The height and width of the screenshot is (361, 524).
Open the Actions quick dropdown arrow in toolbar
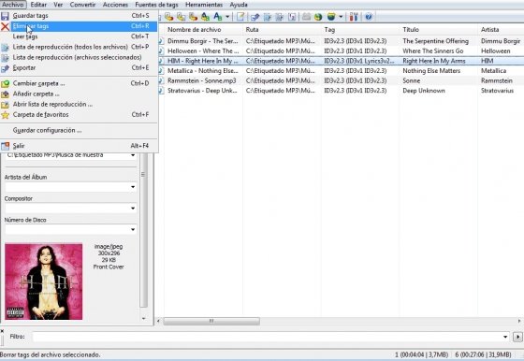click(x=227, y=17)
